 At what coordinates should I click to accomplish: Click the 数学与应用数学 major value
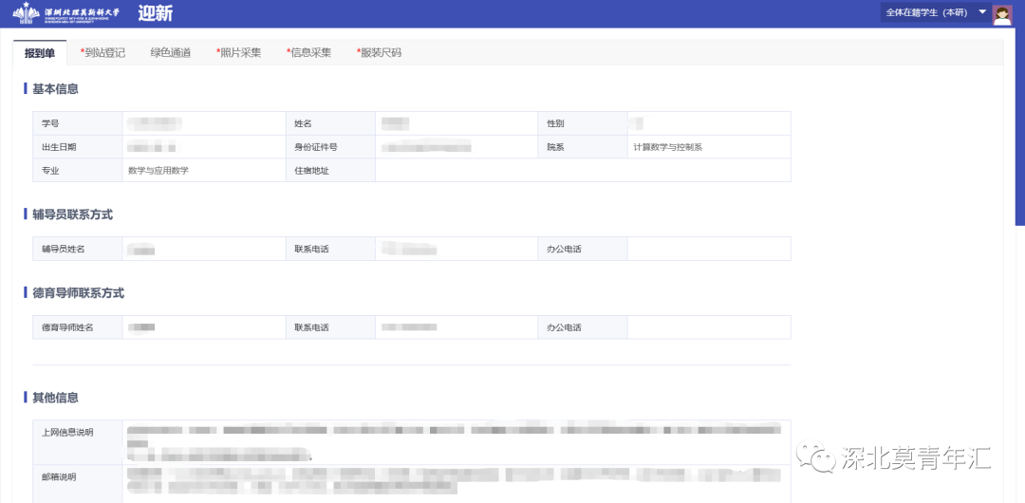pos(158,171)
